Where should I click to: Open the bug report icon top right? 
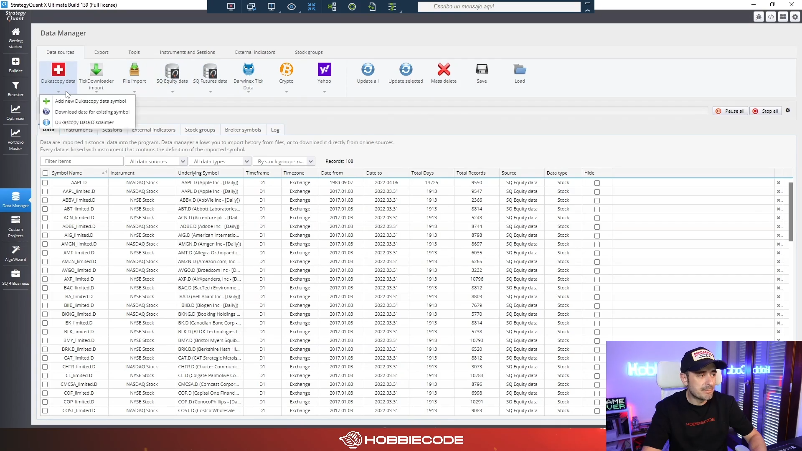tap(759, 17)
